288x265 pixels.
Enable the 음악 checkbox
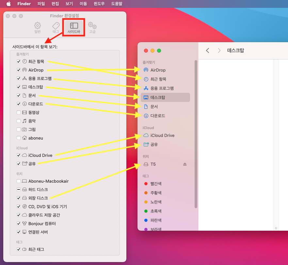point(19,121)
